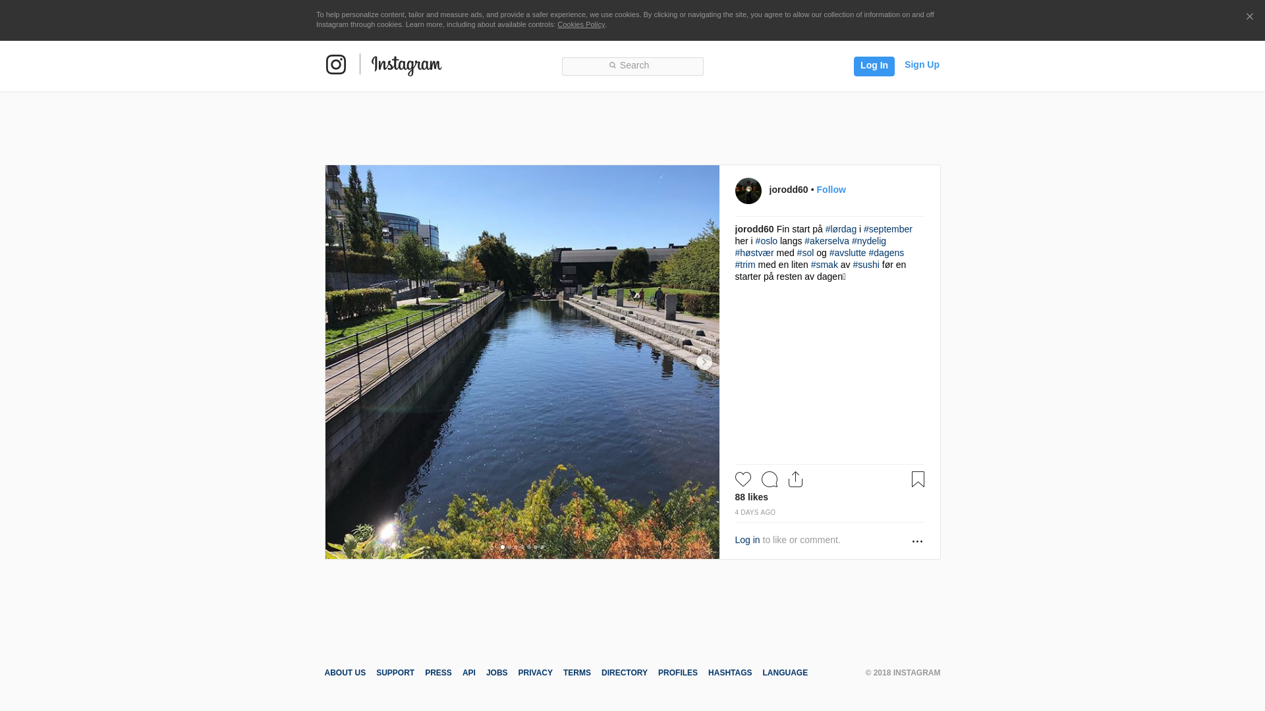The height and width of the screenshot is (711, 1265).
Task: Open the ABOUT US footer link
Action: 345,673
